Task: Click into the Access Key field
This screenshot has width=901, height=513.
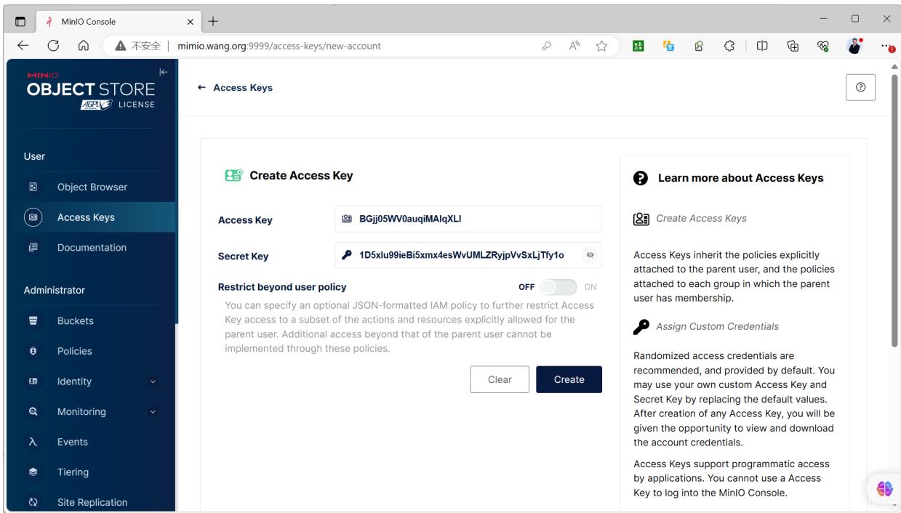Action: [468, 219]
